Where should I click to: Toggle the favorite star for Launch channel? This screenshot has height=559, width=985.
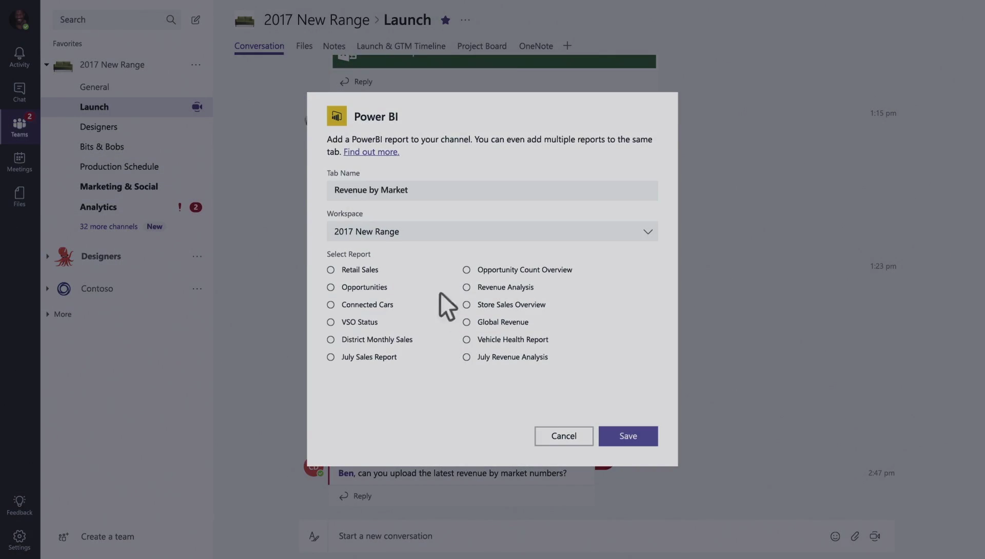pos(445,20)
